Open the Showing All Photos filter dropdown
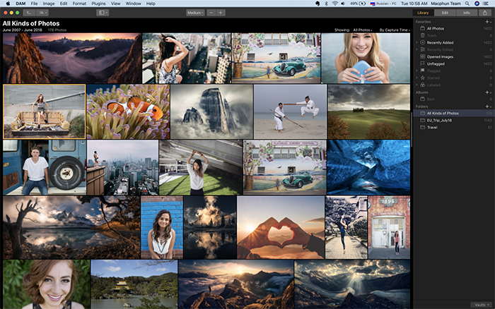The width and height of the screenshot is (495, 309). click(362, 30)
